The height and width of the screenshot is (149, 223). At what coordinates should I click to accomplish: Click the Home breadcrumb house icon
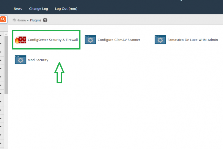coord(14,20)
